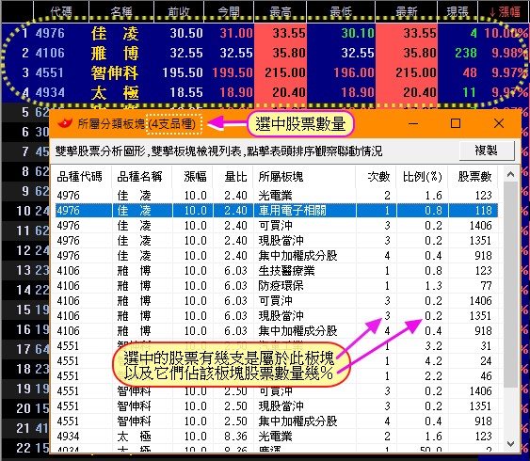
Task: Select the highlighted 車用電子相關 row
Action: pyautogui.click(x=277, y=211)
